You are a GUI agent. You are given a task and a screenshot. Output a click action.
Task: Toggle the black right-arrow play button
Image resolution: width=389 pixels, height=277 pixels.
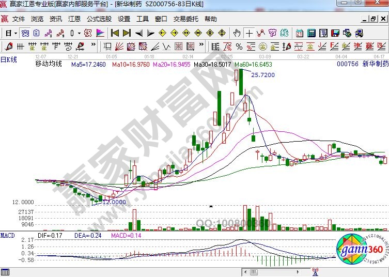150,33
